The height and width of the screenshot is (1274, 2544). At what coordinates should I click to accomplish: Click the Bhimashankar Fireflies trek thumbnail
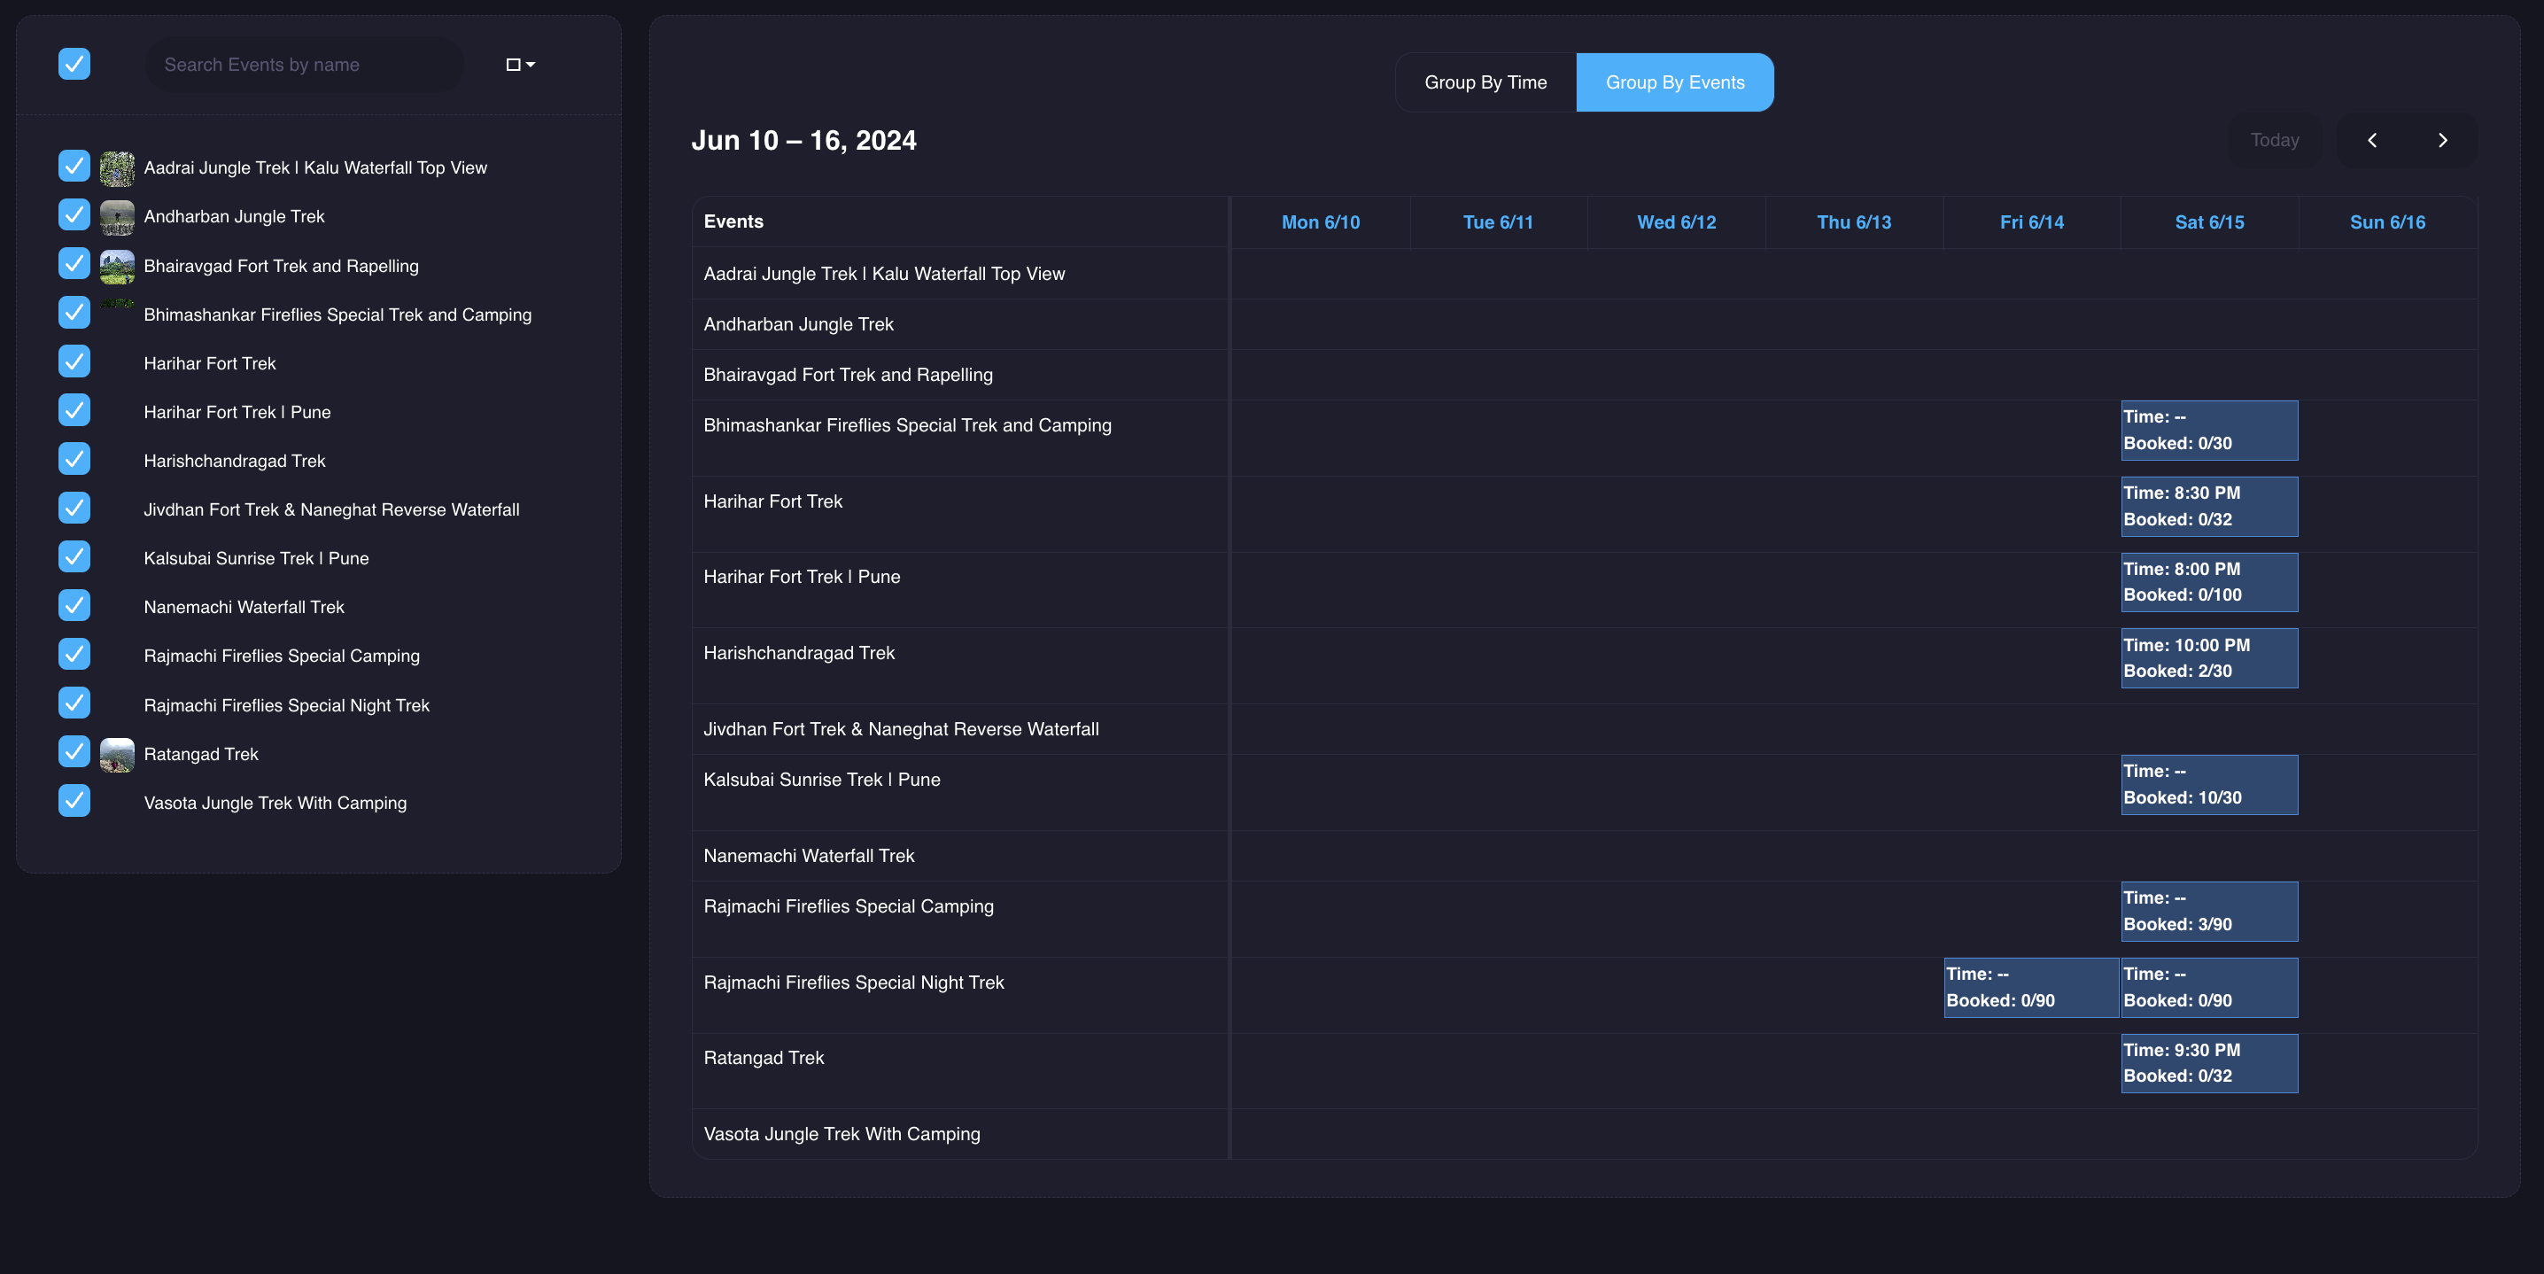tap(118, 304)
